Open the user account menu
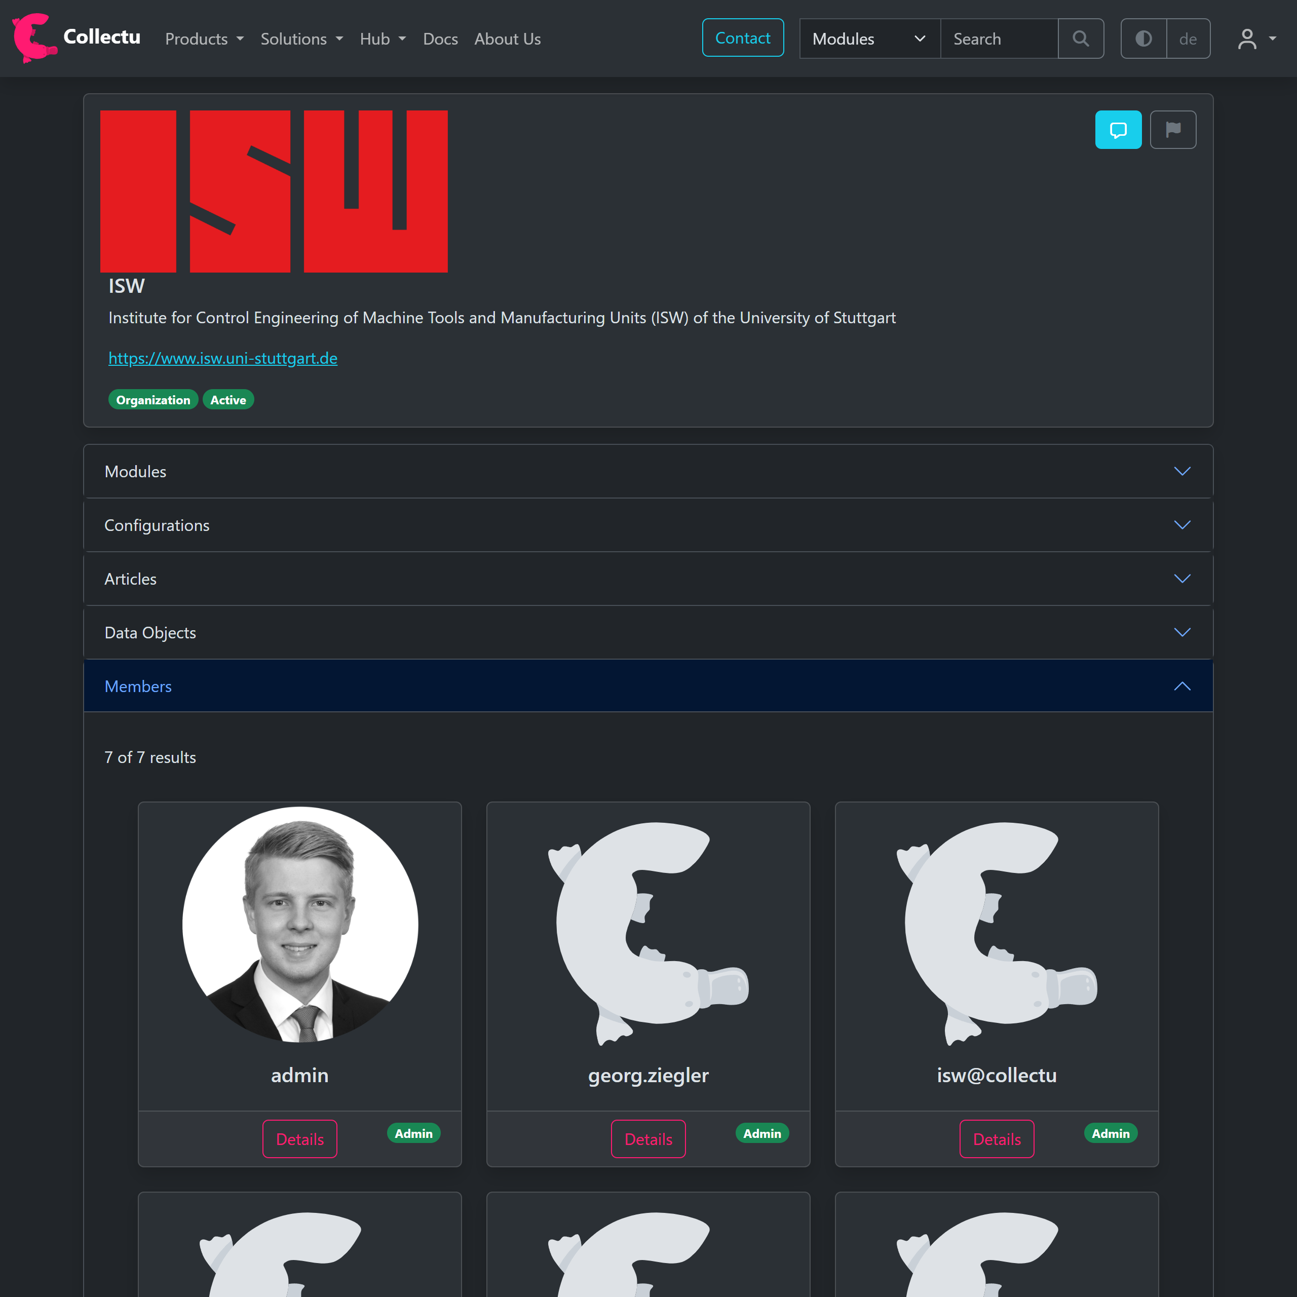Image resolution: width=1297 pixels, height=1297 pixels. coord(1256,39)
